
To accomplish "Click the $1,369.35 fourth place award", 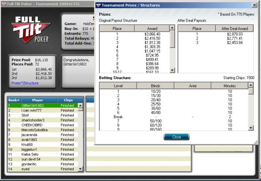I will [x=152, y=47].
